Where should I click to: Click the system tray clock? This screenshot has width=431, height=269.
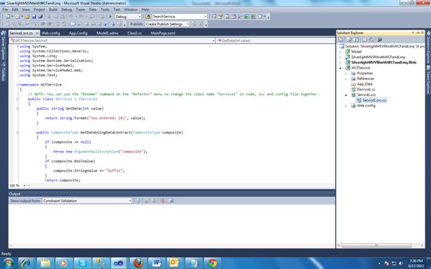pyautogui.click(x=416, y=263)
